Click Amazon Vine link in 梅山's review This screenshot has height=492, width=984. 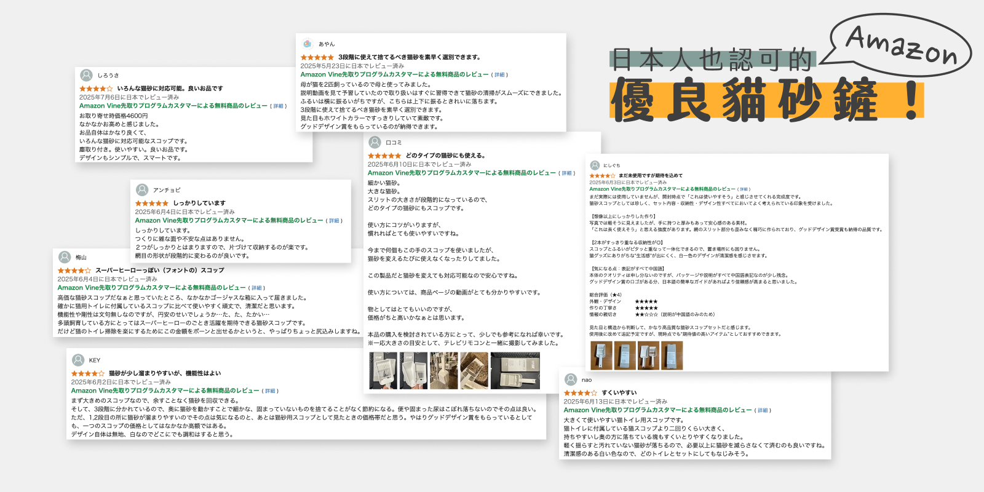(151, 287)
